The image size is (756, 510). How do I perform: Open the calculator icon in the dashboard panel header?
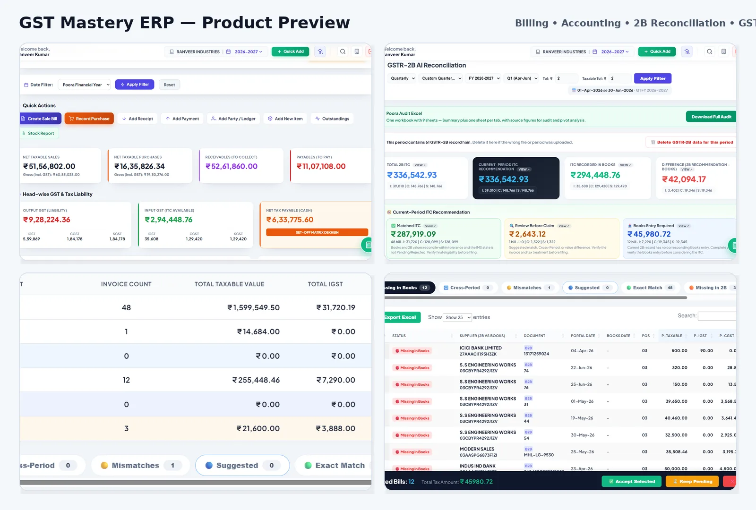(x=357, y=51)
